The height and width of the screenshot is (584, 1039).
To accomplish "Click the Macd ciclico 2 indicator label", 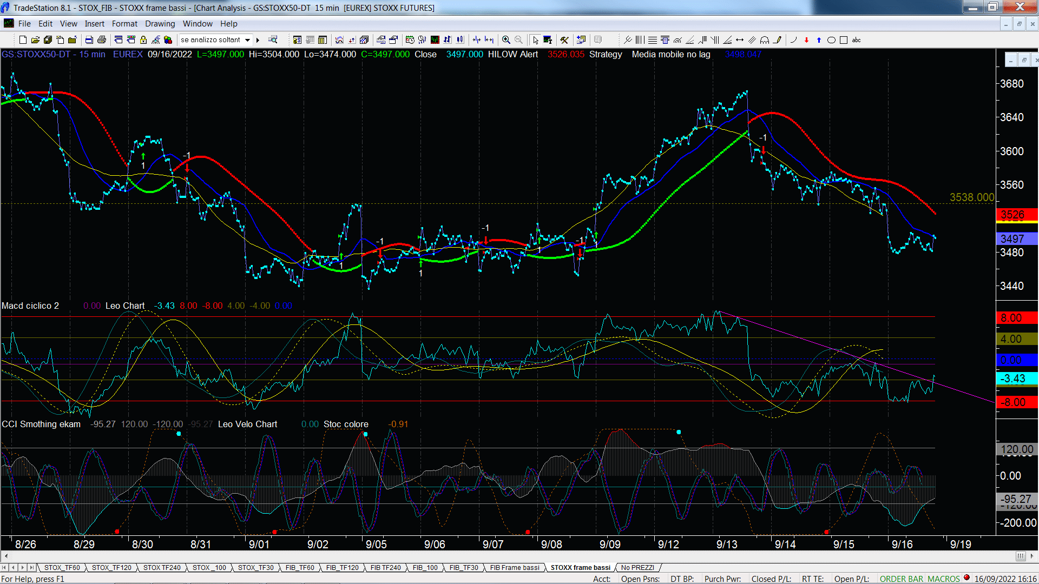I will (x=30, y=306).
